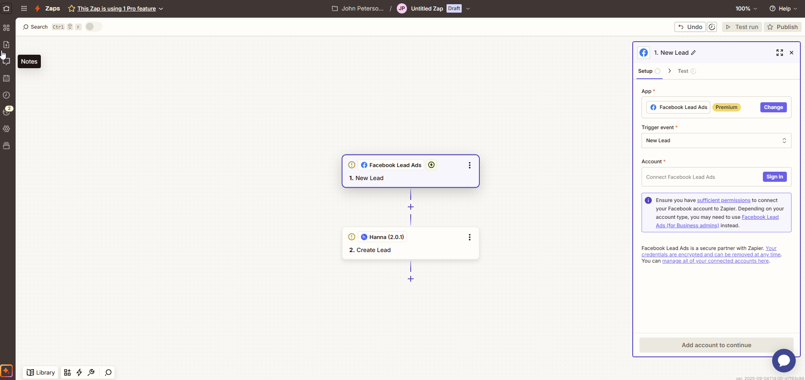Open the Zap history clock icon
Image resolution: width=805 pixels, height=380 pixels.
coord(6,95)
